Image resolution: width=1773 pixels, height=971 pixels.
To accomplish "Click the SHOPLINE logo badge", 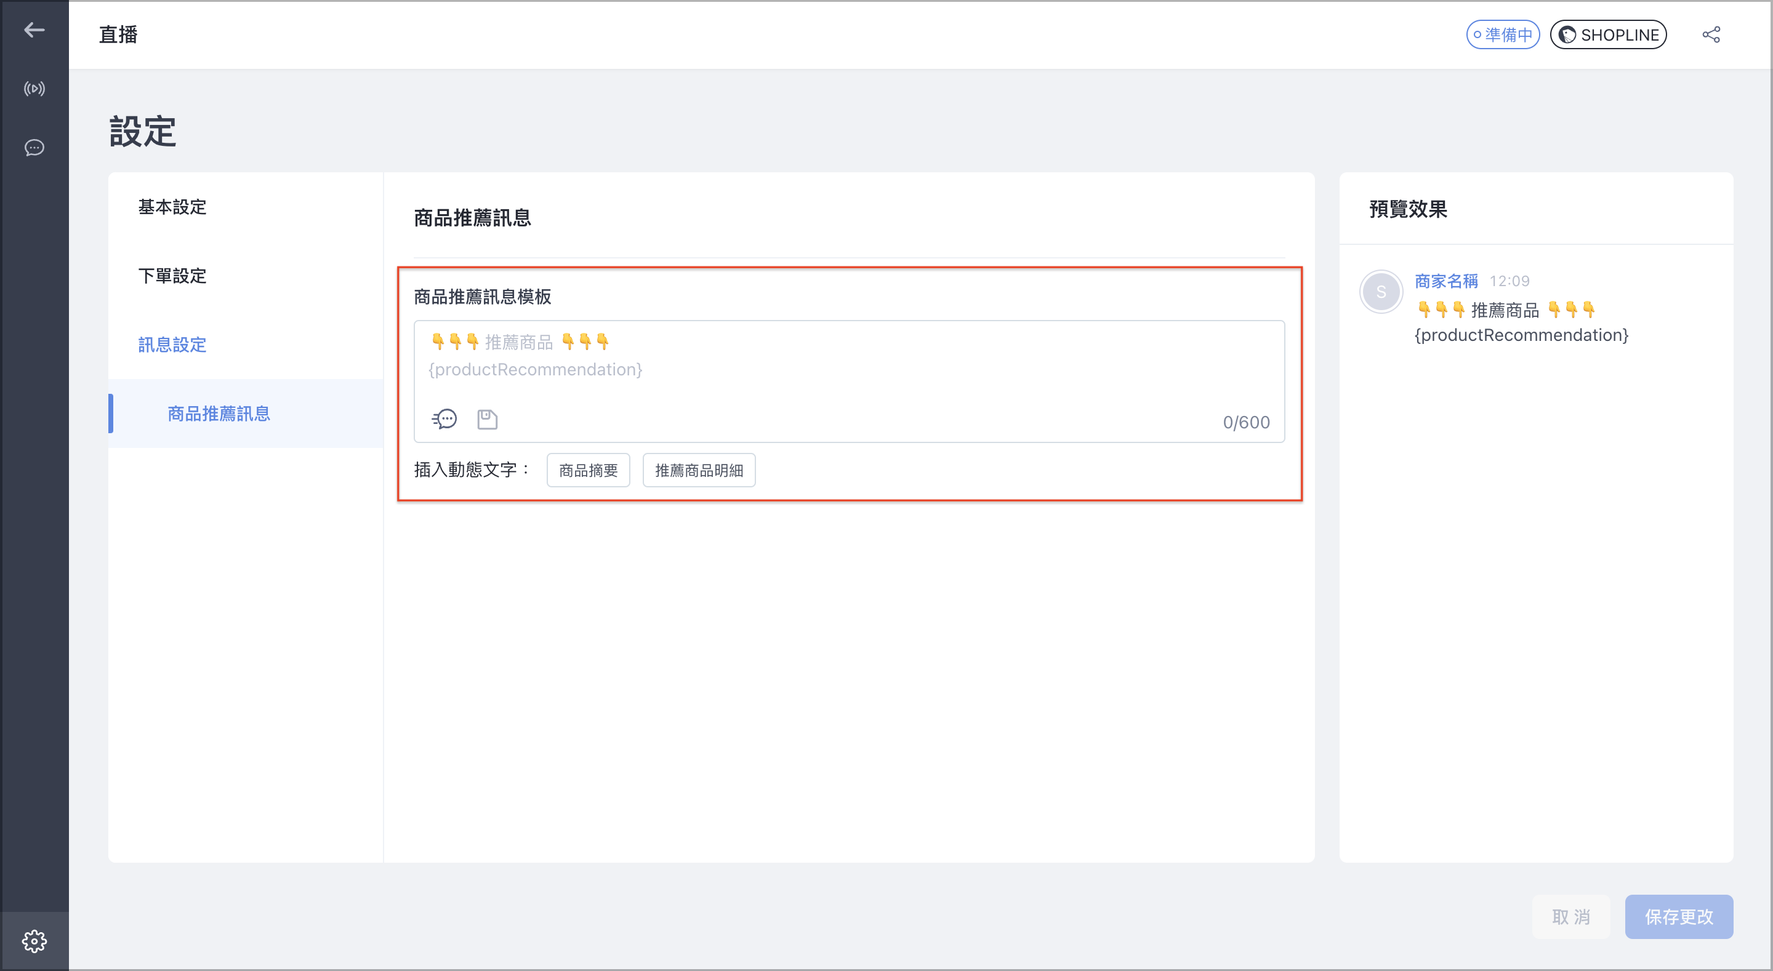I will (x=1608, y=34).
